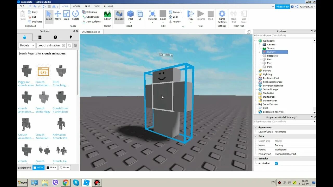Select Crawl/Crouch animation model
This screenshot has height=187, width=333.
pos(60,102)
